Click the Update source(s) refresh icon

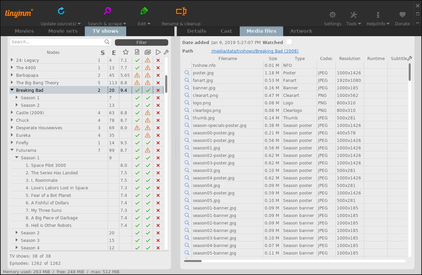click(x=61, y=11)
